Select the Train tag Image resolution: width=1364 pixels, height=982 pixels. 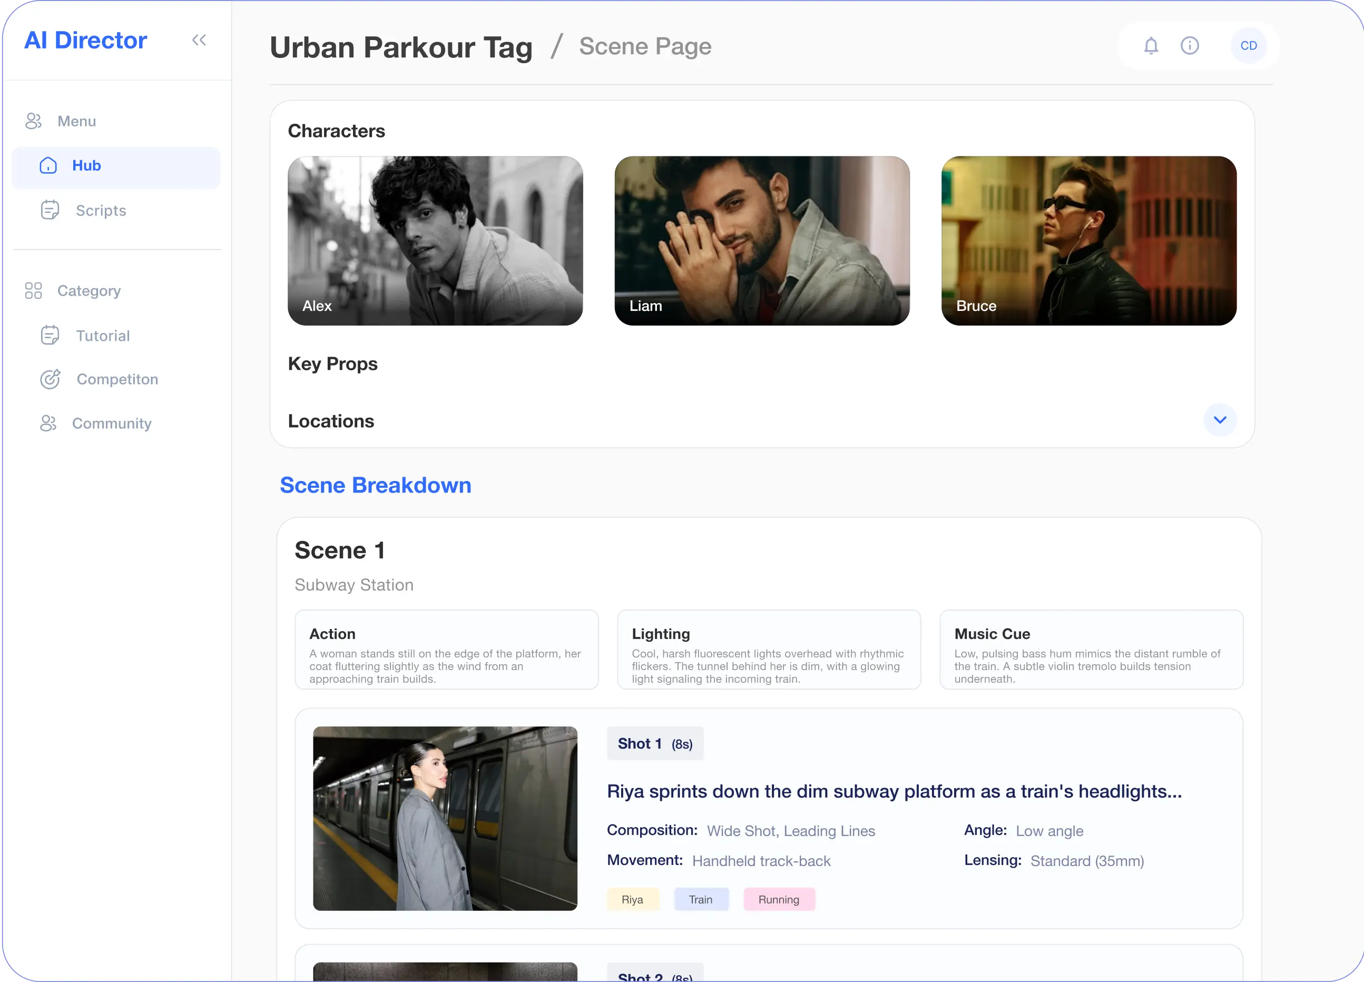[x=701, y=900]
